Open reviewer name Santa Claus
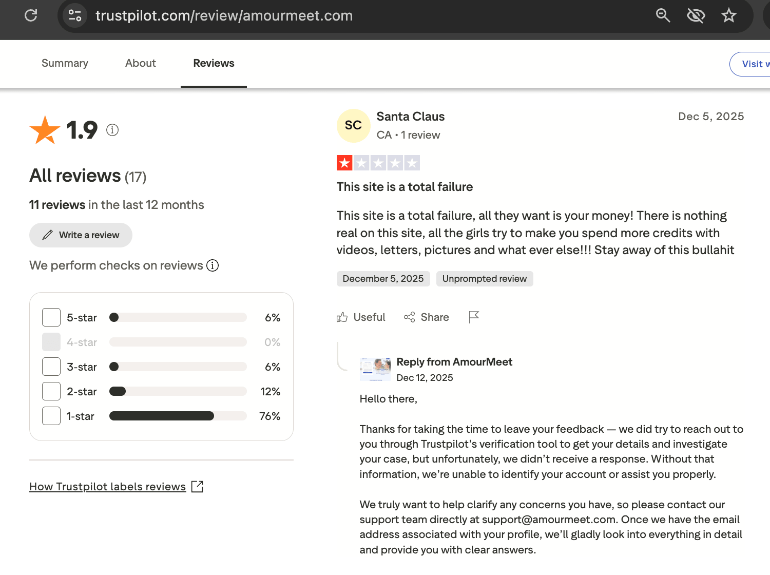The width and height of the screenshot is (770, 575). click(411, 117)
